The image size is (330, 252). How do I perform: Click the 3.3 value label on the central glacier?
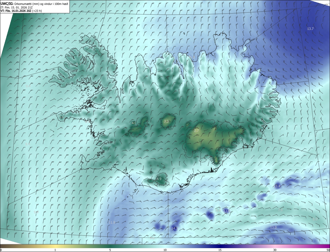[x=166, y=121]
